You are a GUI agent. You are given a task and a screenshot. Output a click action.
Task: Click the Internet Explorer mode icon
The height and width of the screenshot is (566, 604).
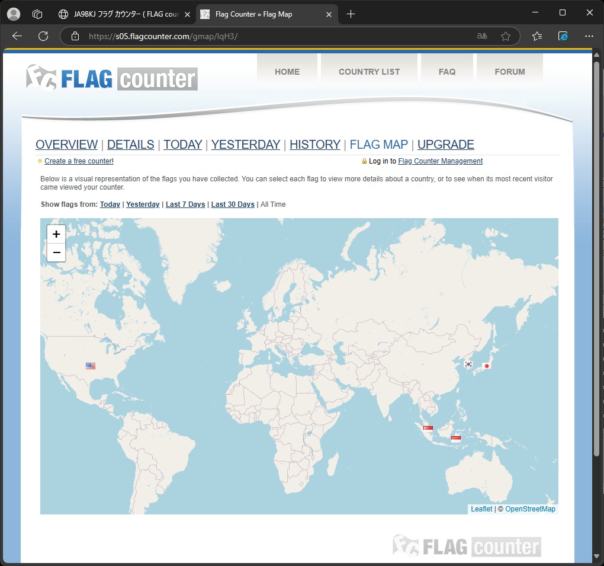[x=563, y=36]
